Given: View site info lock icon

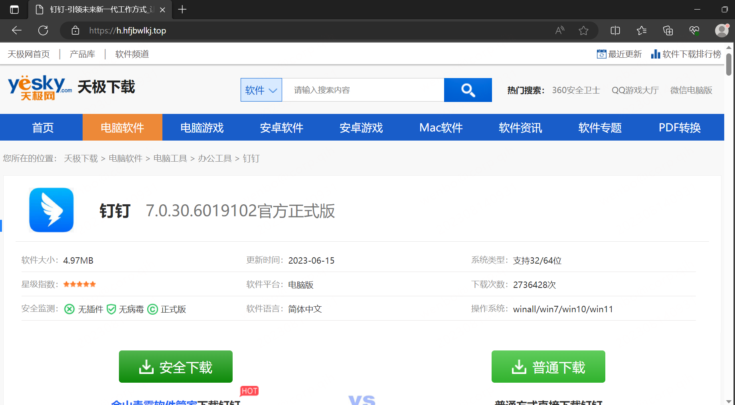Looking at the screenshot, I should click(75, 31).
